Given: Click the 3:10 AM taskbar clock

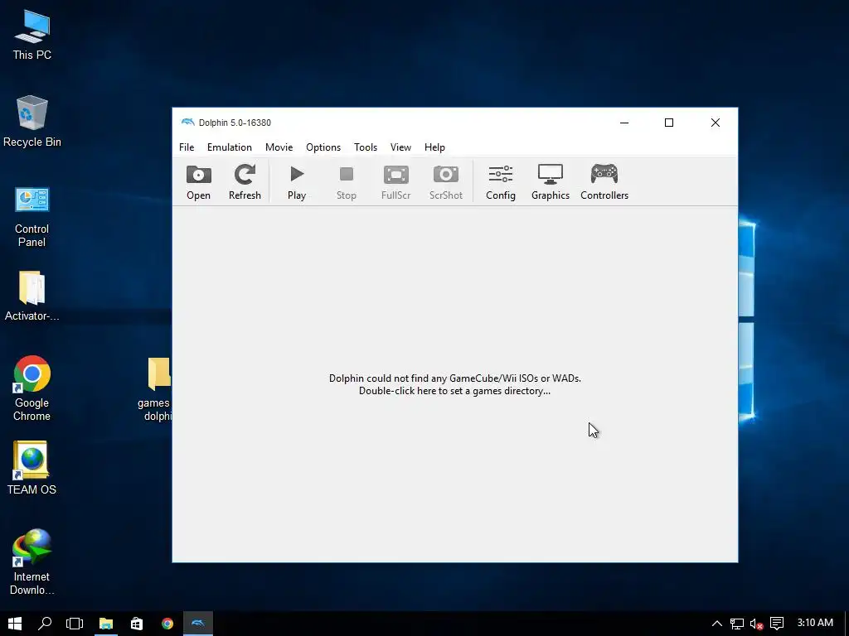Looking at the screenshot, I should [x=815, y=623].
